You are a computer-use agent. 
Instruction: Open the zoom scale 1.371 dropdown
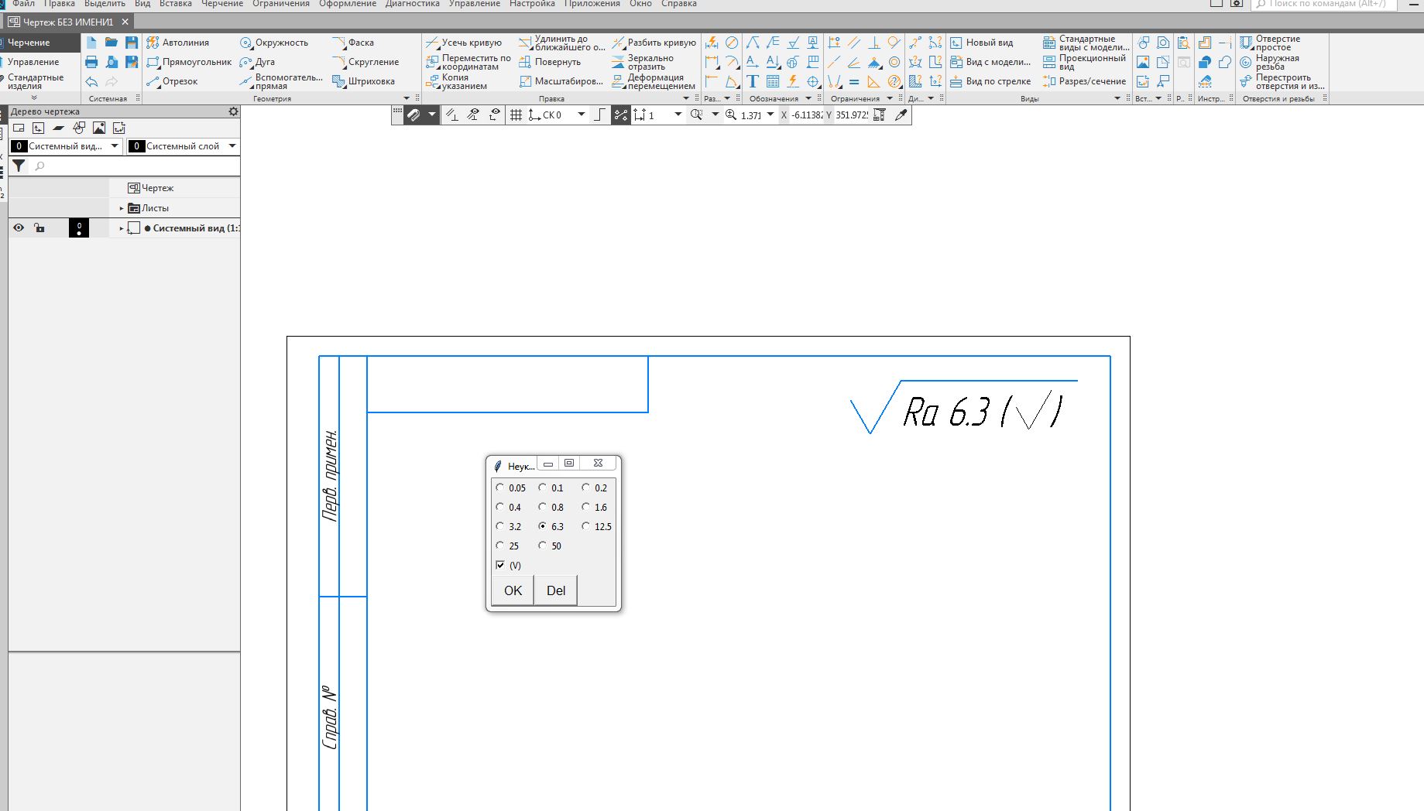[770, 115]
